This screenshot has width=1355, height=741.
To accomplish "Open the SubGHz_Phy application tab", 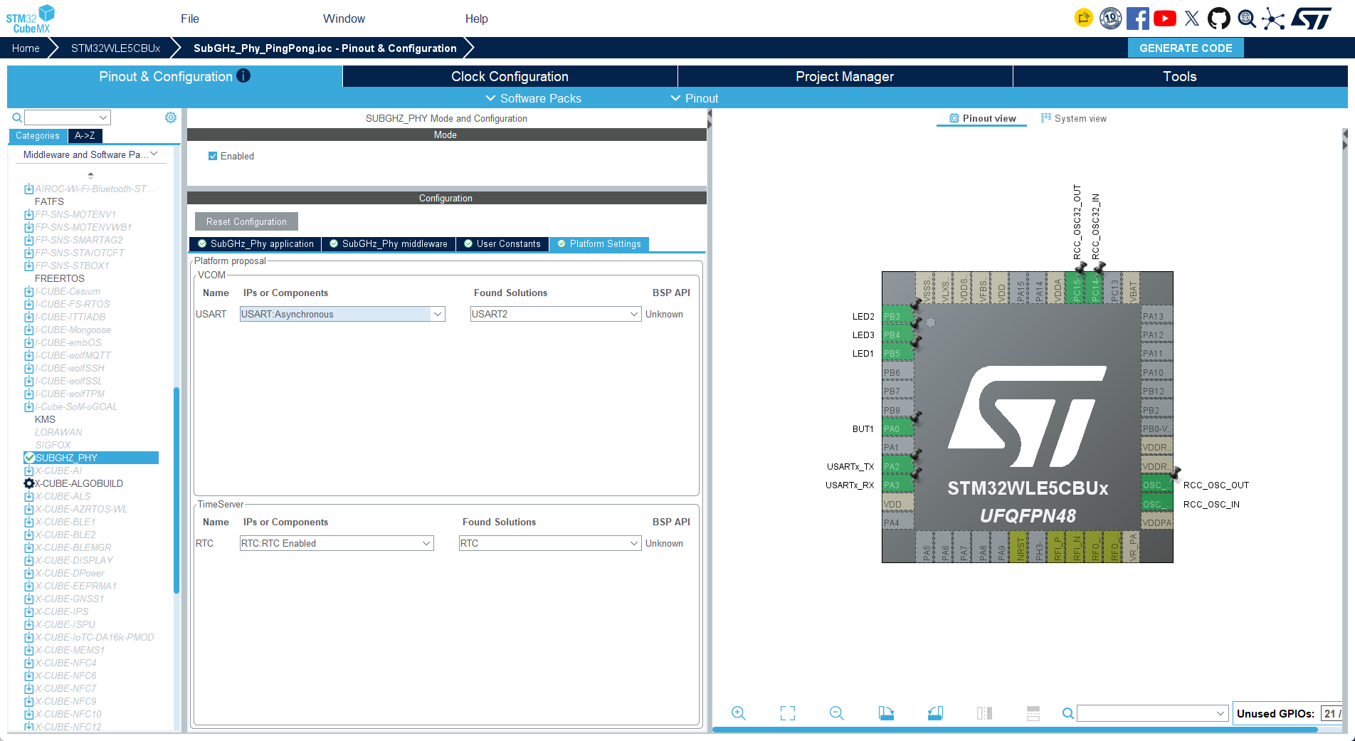I will pyautogui.click(x=255, y=244).
